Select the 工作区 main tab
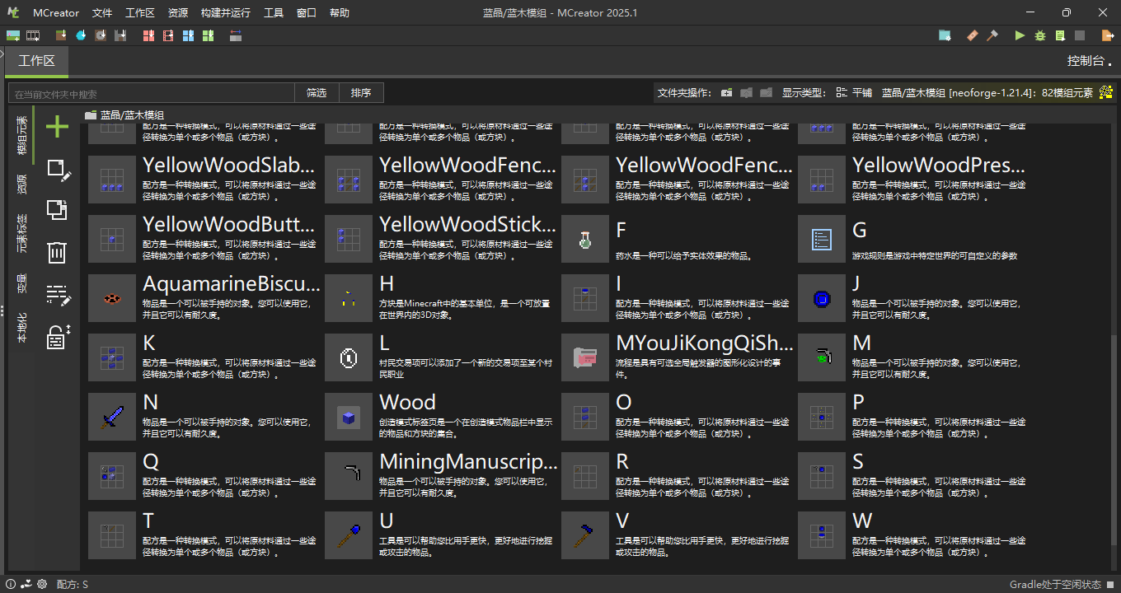The width and height of the screenshot is (1121, 593). click(x=36, y=61)
